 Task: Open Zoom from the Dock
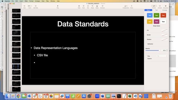tap(97, 96)
